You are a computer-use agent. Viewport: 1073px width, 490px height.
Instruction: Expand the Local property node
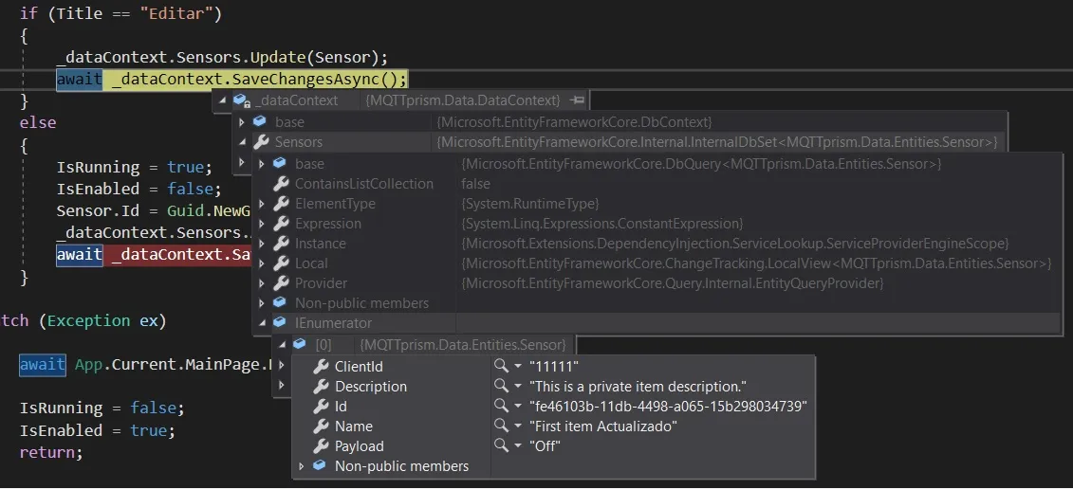[263, 263]
